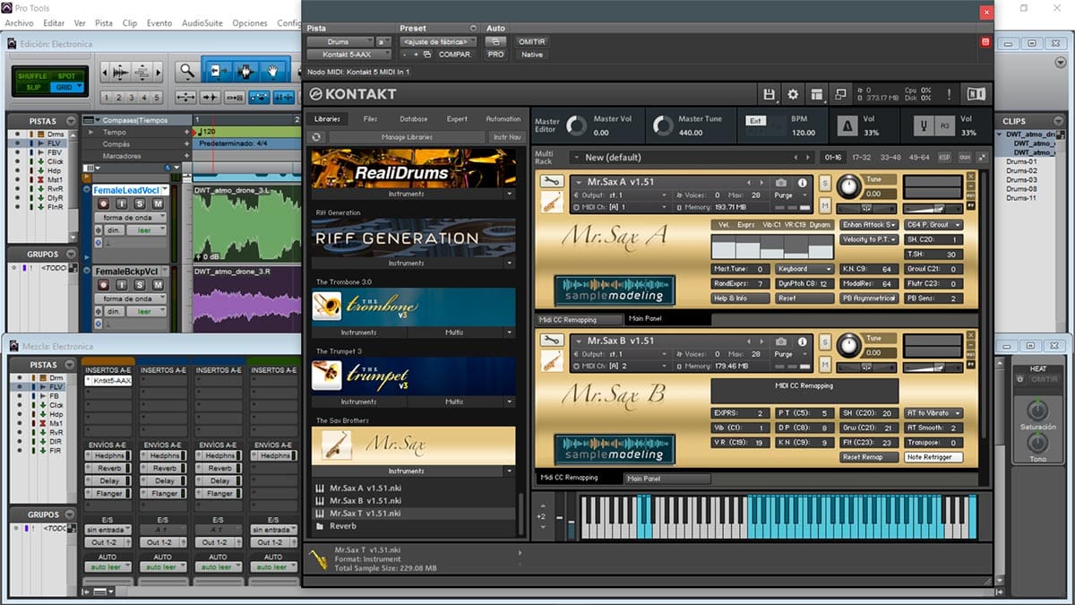1075x605 pixels.
Task: Select the Zoomer magnifier tool in Pro Tools
Action: pos(186,71)
